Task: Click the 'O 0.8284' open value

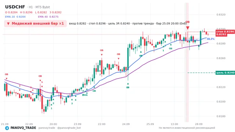Action: (11, 12)
